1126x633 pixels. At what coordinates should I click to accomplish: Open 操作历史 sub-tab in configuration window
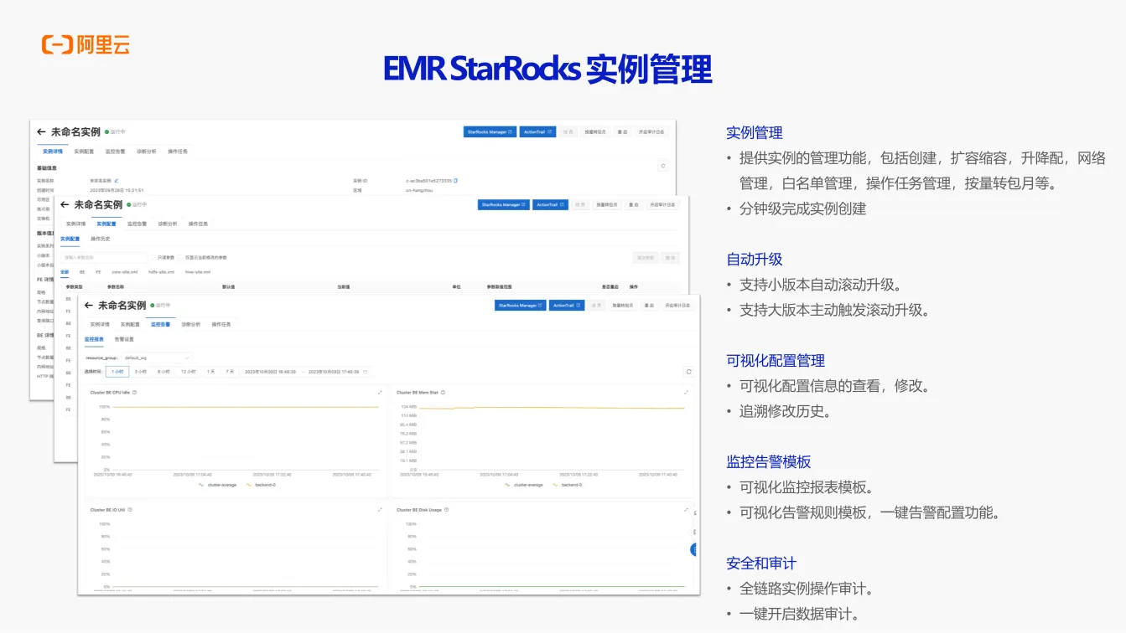pyautogui.click(x=101, y=239)
